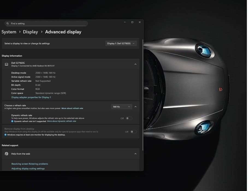
Task: Click the Desktop mode value 2560 × 1440, 144 Hz
Action: [45, 73]
